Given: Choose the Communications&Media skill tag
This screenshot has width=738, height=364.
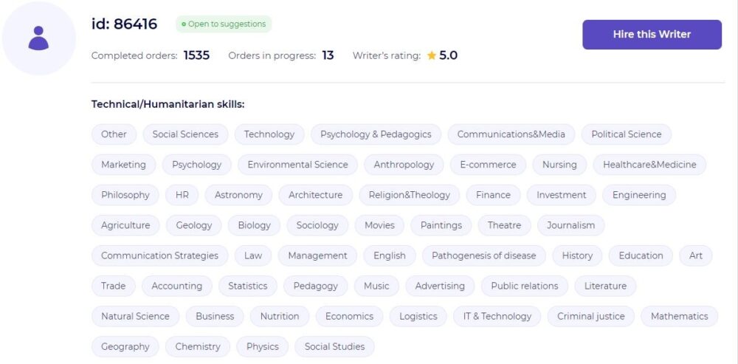Looking at the screenshot, I should point(511,134).
